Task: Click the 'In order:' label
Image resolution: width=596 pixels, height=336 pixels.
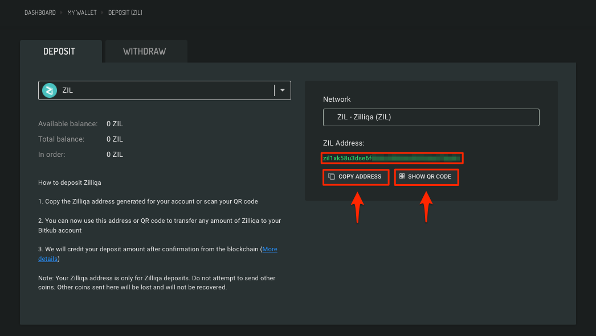Action: click(x=52, y=154)
